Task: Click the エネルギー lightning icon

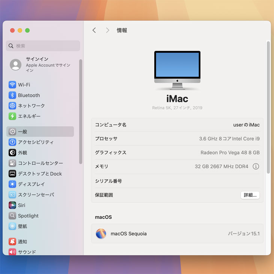Action: point(12,116)
